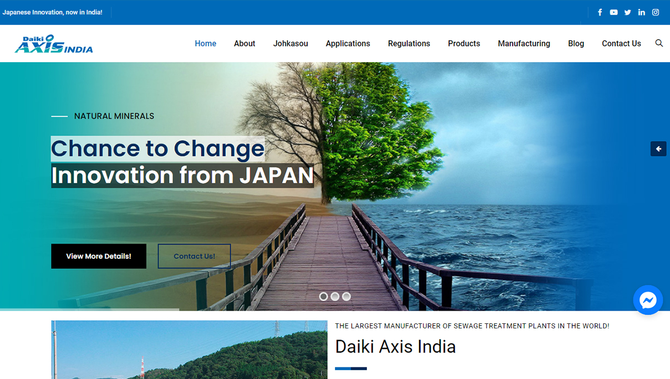Open the Products menu
The height and width of the screenshot is (379, 670).
[464, 44]
